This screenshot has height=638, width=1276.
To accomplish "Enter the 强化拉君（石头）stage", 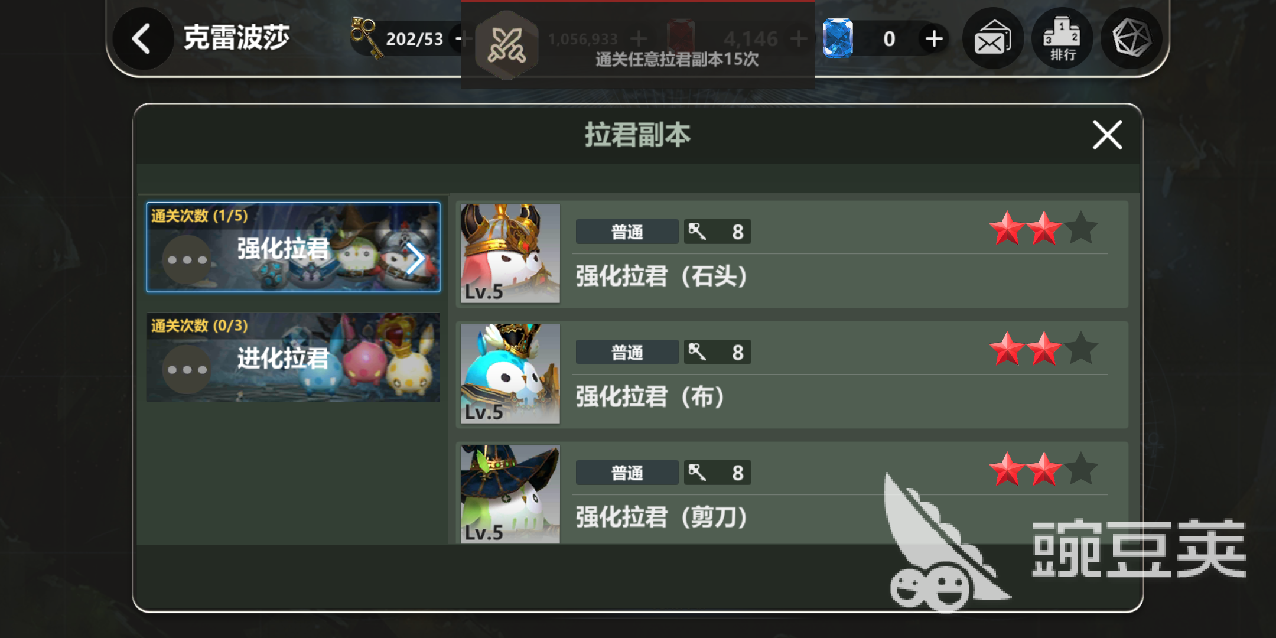I will pyautogui.click(x=792, y=254).
